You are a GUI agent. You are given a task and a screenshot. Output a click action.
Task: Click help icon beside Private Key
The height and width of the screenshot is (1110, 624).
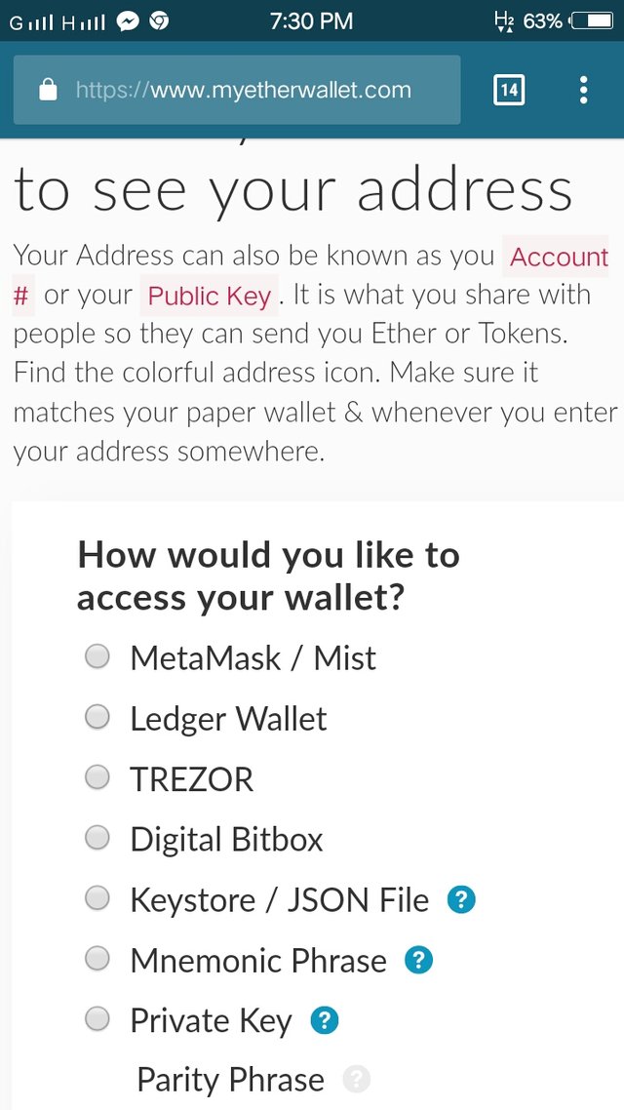324,1020
